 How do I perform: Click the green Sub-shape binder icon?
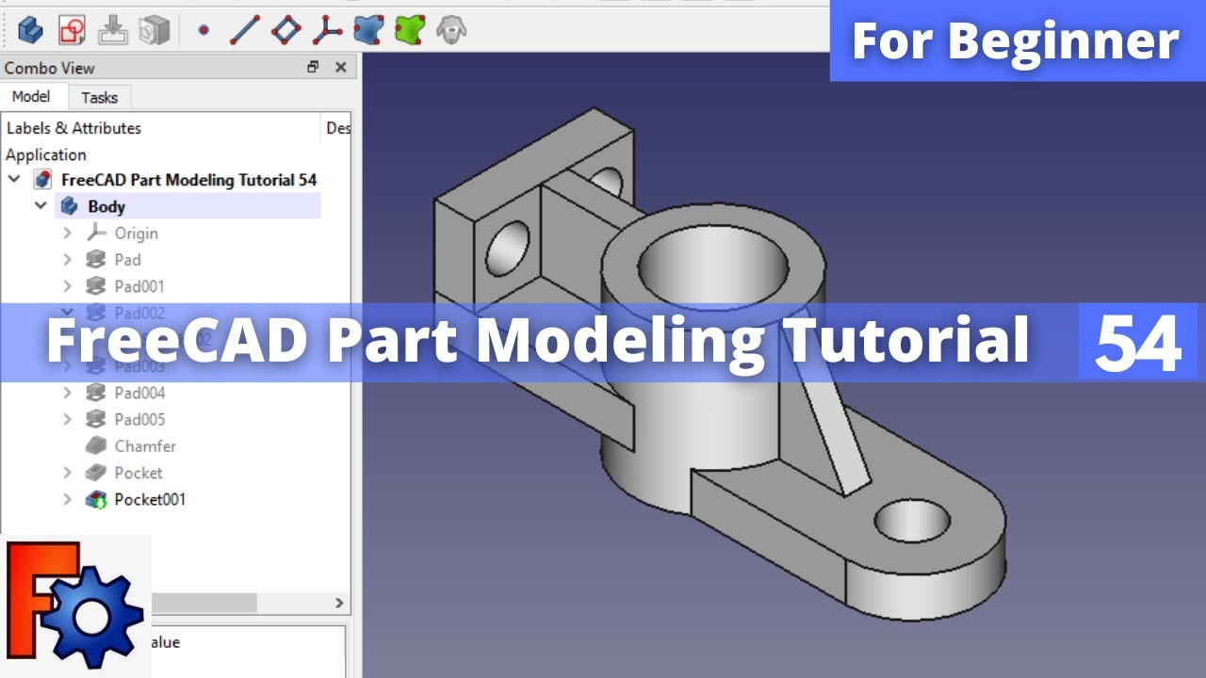(x=410, y=30)
